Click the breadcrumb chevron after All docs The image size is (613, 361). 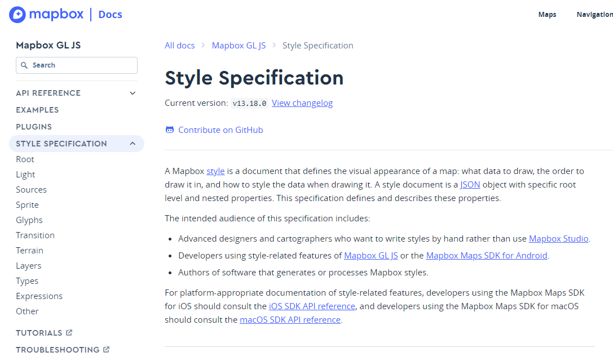[x=203, y=45]
